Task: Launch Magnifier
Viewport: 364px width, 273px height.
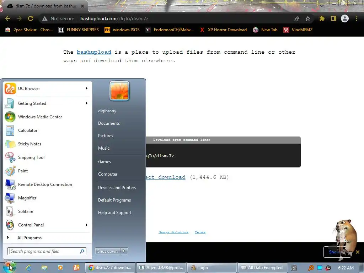Action: tap(47, 198)
